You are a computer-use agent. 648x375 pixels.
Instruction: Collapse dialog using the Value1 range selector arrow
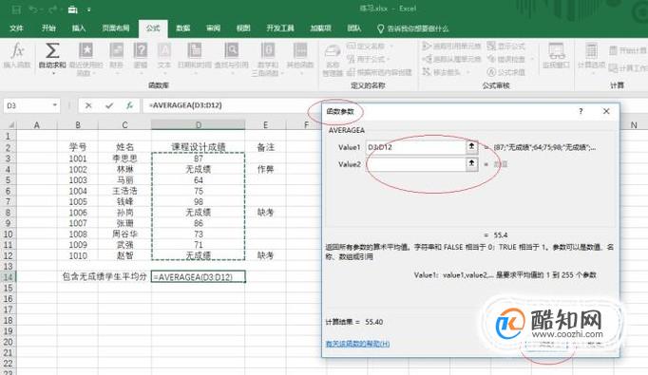(x=471, y=146)
